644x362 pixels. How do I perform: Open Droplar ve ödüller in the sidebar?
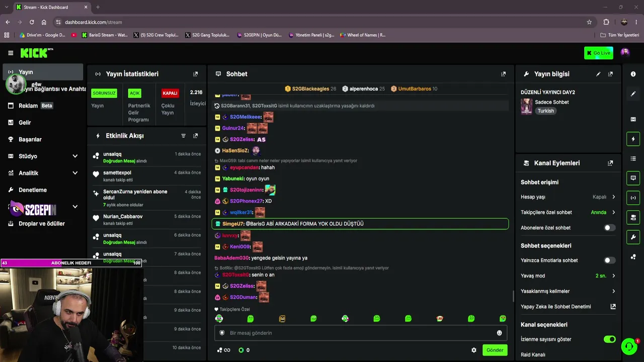[43, 224]
